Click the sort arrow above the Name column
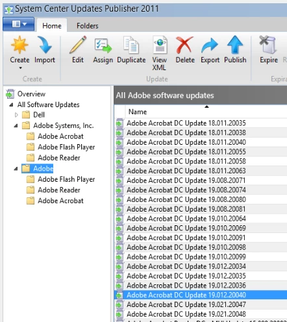Viewport: 287px width, 322px height. point(206,106)
